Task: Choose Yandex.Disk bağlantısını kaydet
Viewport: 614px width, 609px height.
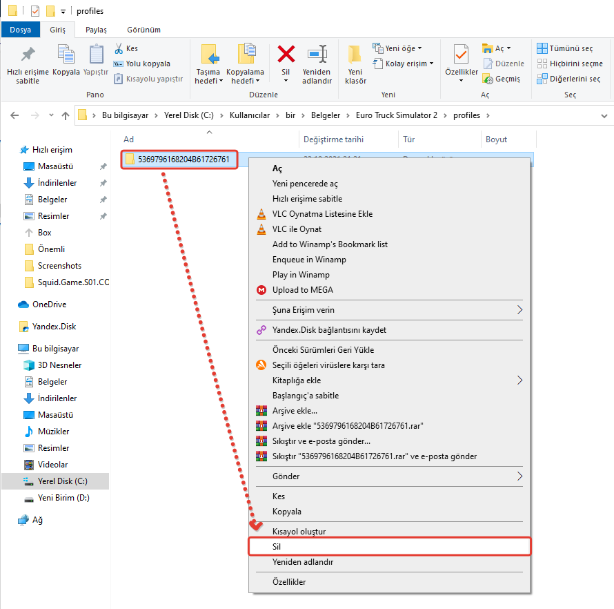Action: coord(390,330)
